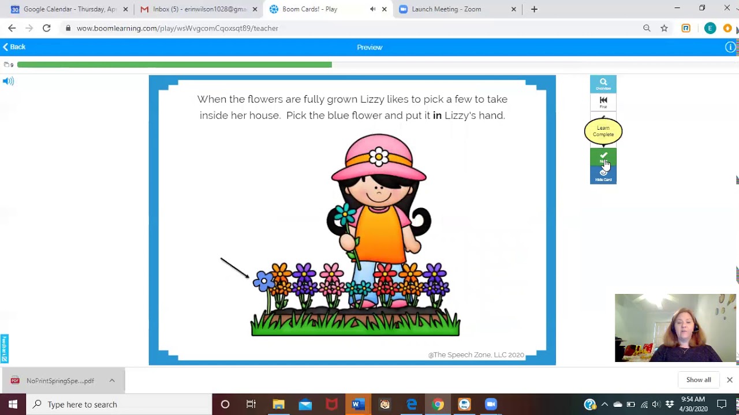739x415 pixels.
Task: Open the Mail app from taskbar
Action: point(305,405)
